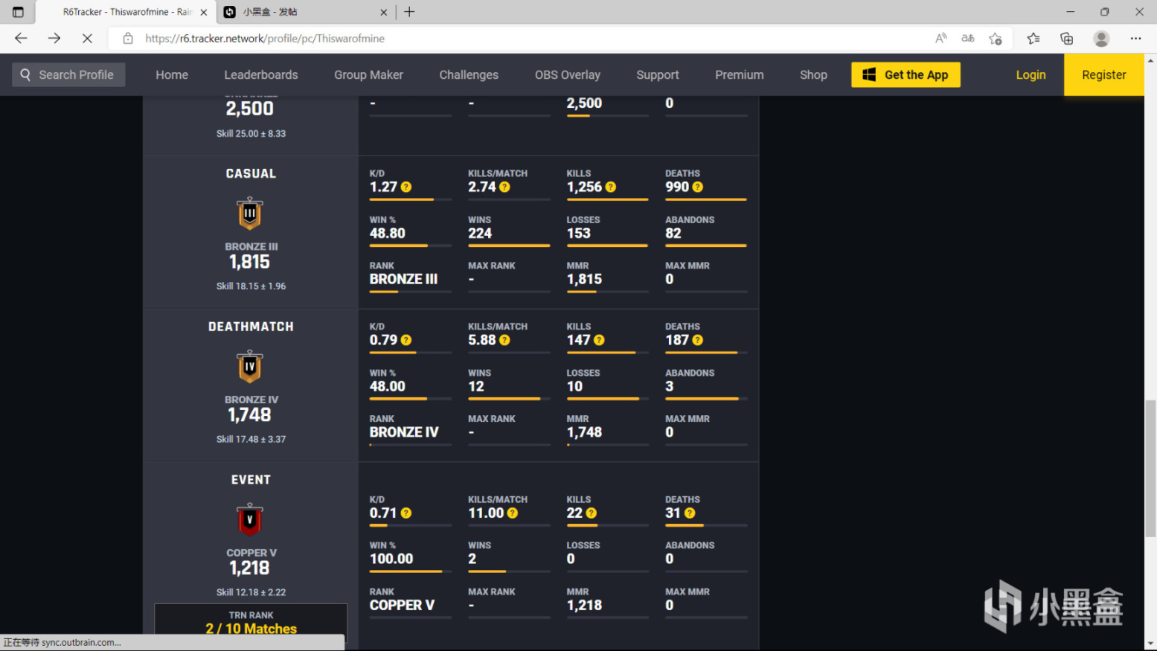Open the tab actions menu icon
Screen dimensions: 1157x651
(18, 12)
